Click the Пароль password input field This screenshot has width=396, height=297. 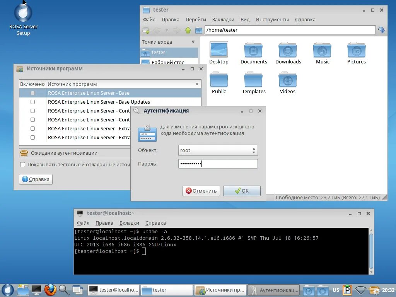coord(218,164)
